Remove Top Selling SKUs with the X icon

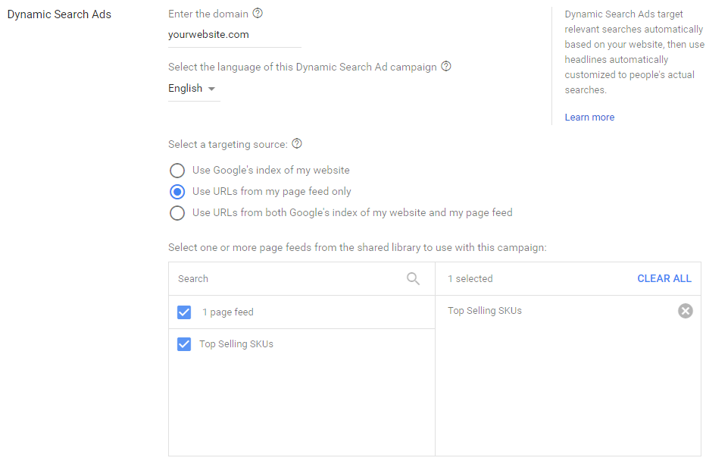coord(685,311)
